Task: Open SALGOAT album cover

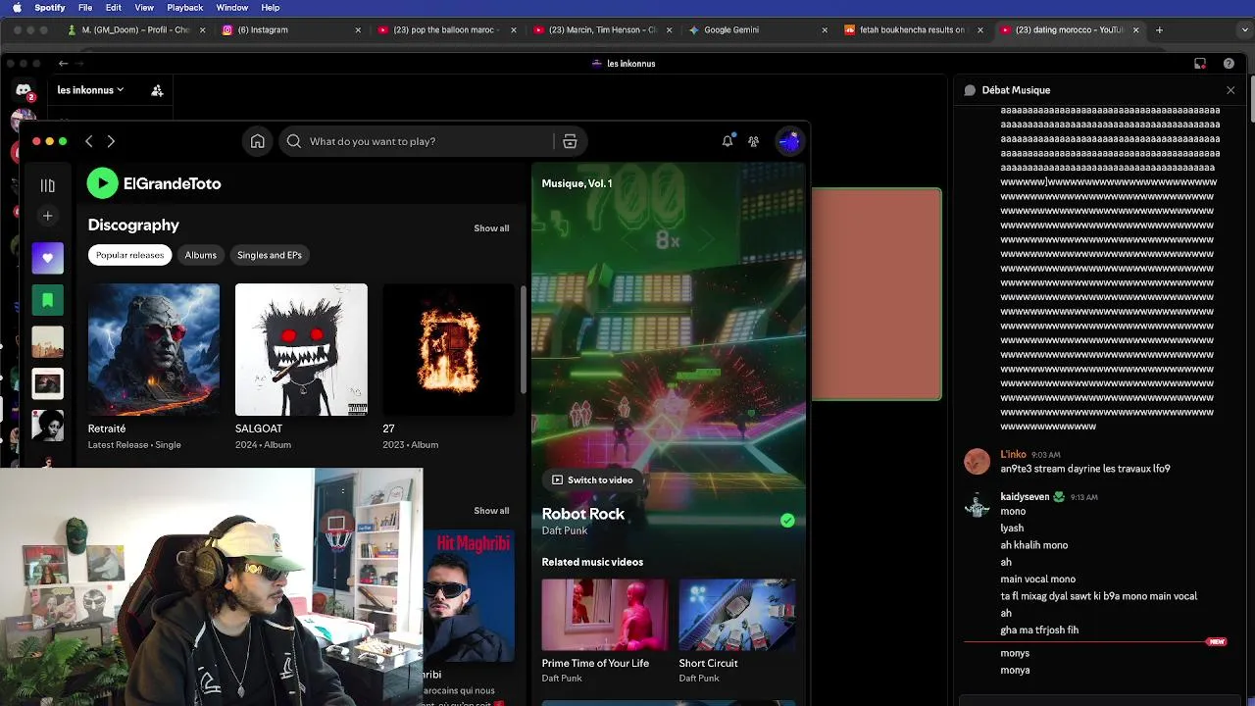Action: 301,350
